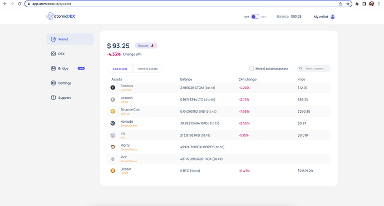Click the Komodo -2.56% change value

(244, 123)
